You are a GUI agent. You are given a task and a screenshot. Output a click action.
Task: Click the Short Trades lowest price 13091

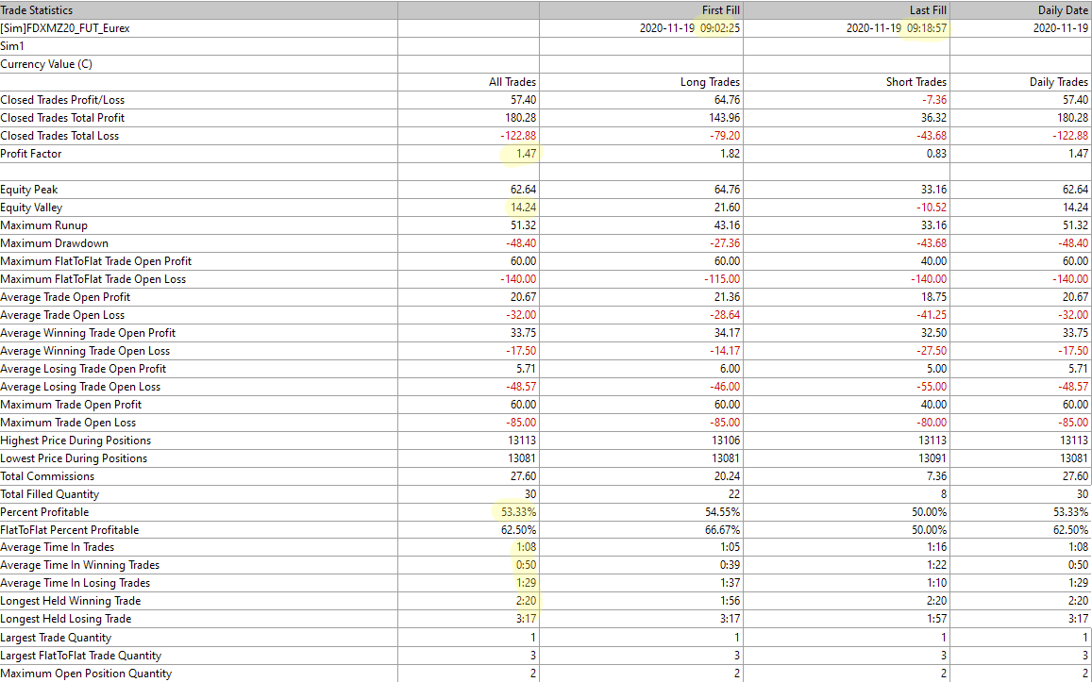click(x=932, y=458)
